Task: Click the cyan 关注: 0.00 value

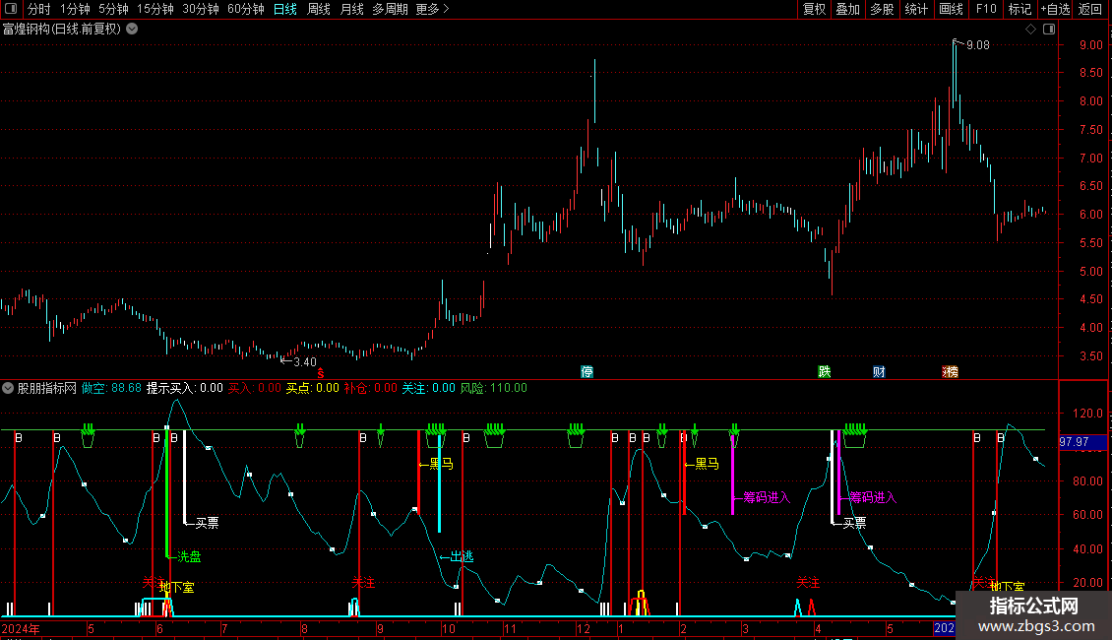Action: click(x=429, y=388)
